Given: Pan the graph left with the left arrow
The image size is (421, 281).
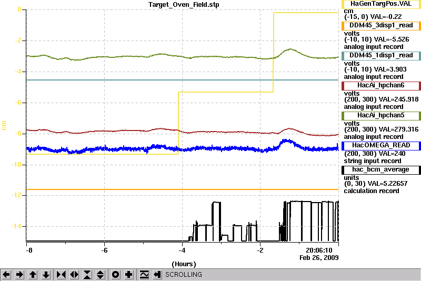Looking at the screenshot, I should point(6,275).
